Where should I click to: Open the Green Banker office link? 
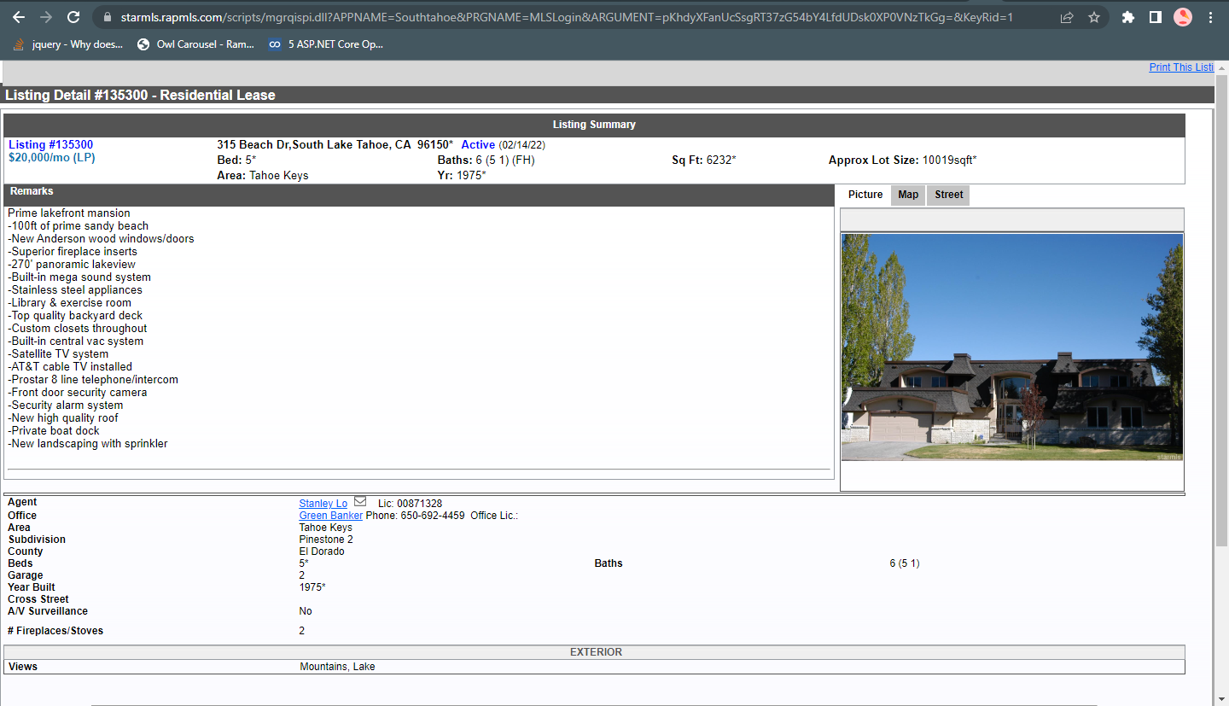tap(330, 516)
